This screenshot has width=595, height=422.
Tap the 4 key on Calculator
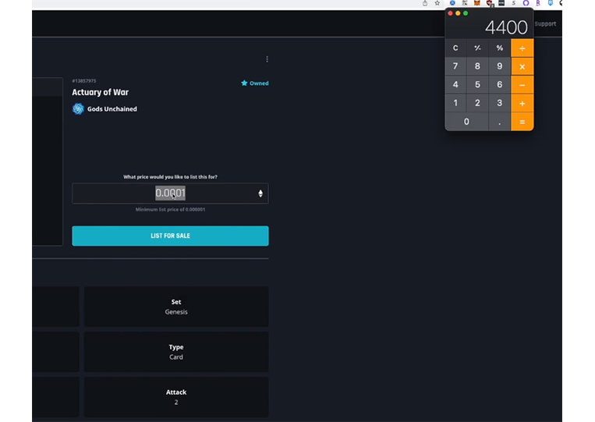[455, 84]
